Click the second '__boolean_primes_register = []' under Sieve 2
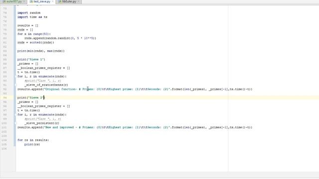Screen dimensions: 319x179 43,106
